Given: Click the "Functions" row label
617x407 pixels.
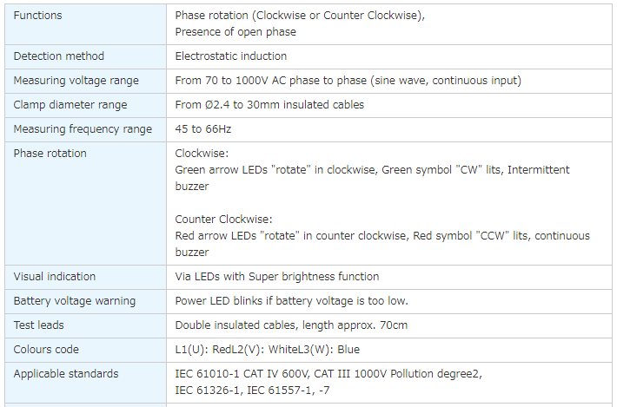Looking at the screenshot, I should [x=38, y=16].
